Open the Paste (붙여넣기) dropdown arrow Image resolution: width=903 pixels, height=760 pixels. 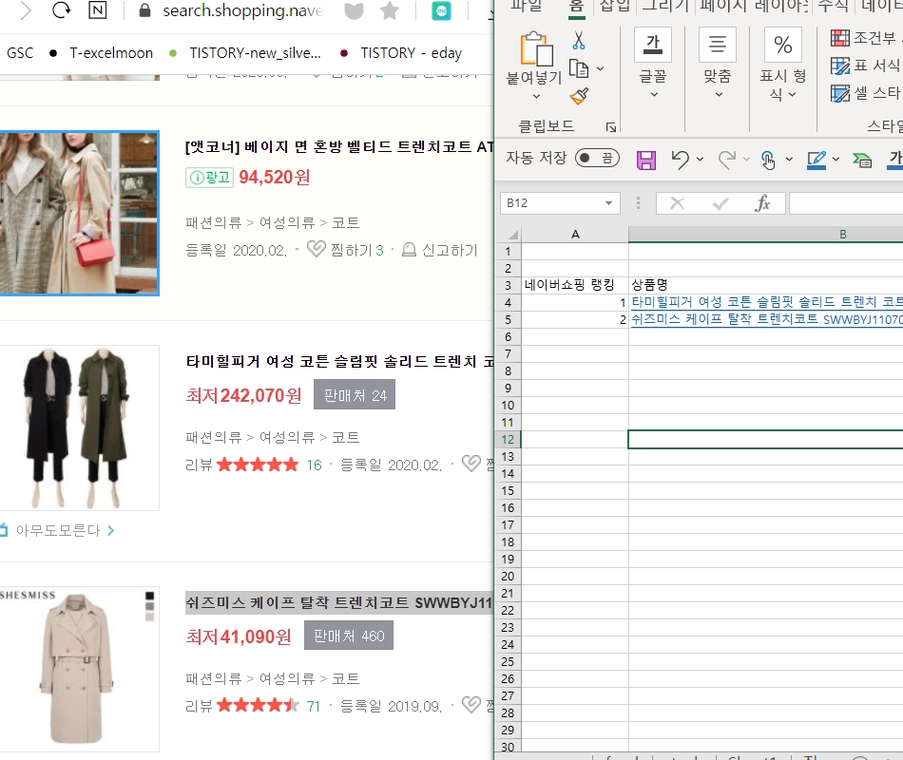[x=536, y=96]
